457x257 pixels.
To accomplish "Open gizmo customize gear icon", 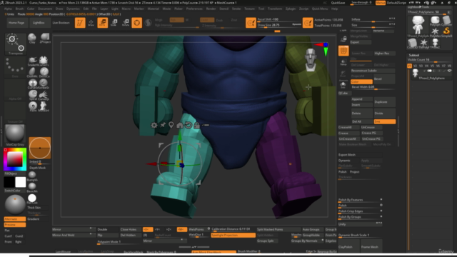I will 154,126.
